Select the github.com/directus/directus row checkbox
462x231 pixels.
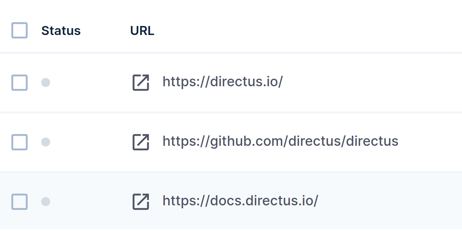(x=19, y=142)
